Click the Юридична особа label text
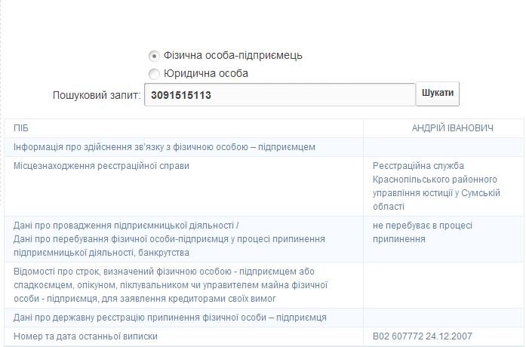This screenshot has width=526, height=347. (x=206, y=74)
